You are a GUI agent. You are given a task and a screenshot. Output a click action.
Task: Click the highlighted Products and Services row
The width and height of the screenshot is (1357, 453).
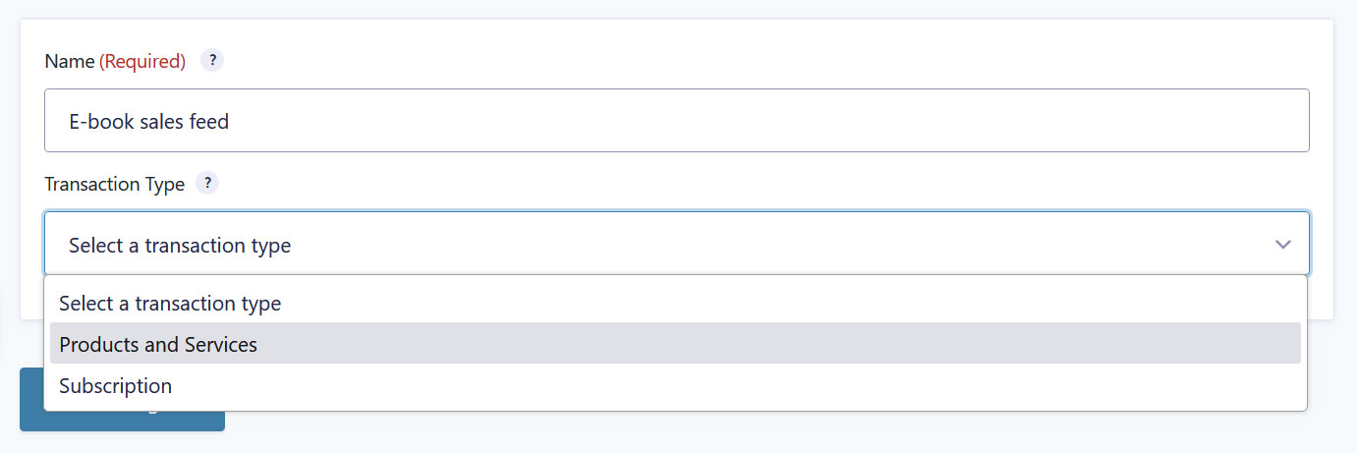(675, 344)
